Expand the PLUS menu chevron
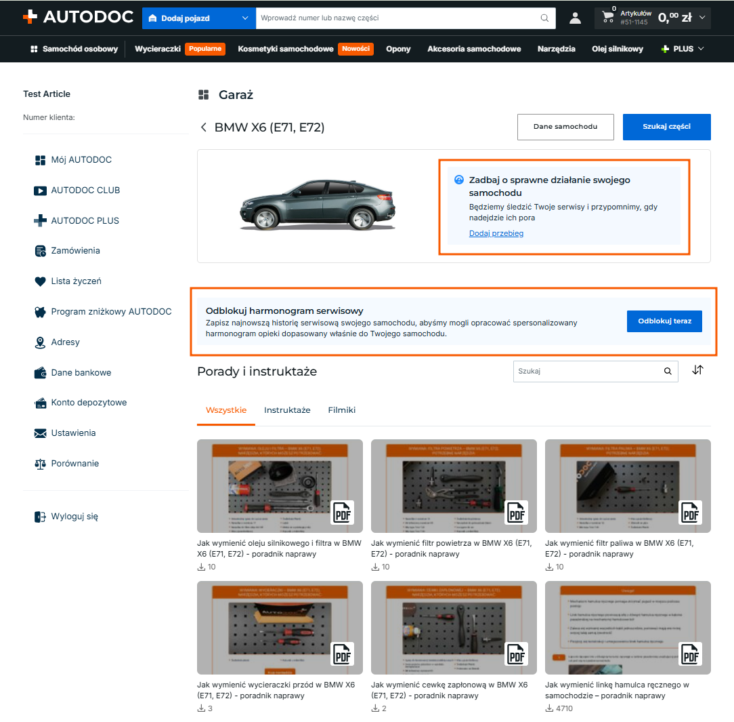 (701, 49)
